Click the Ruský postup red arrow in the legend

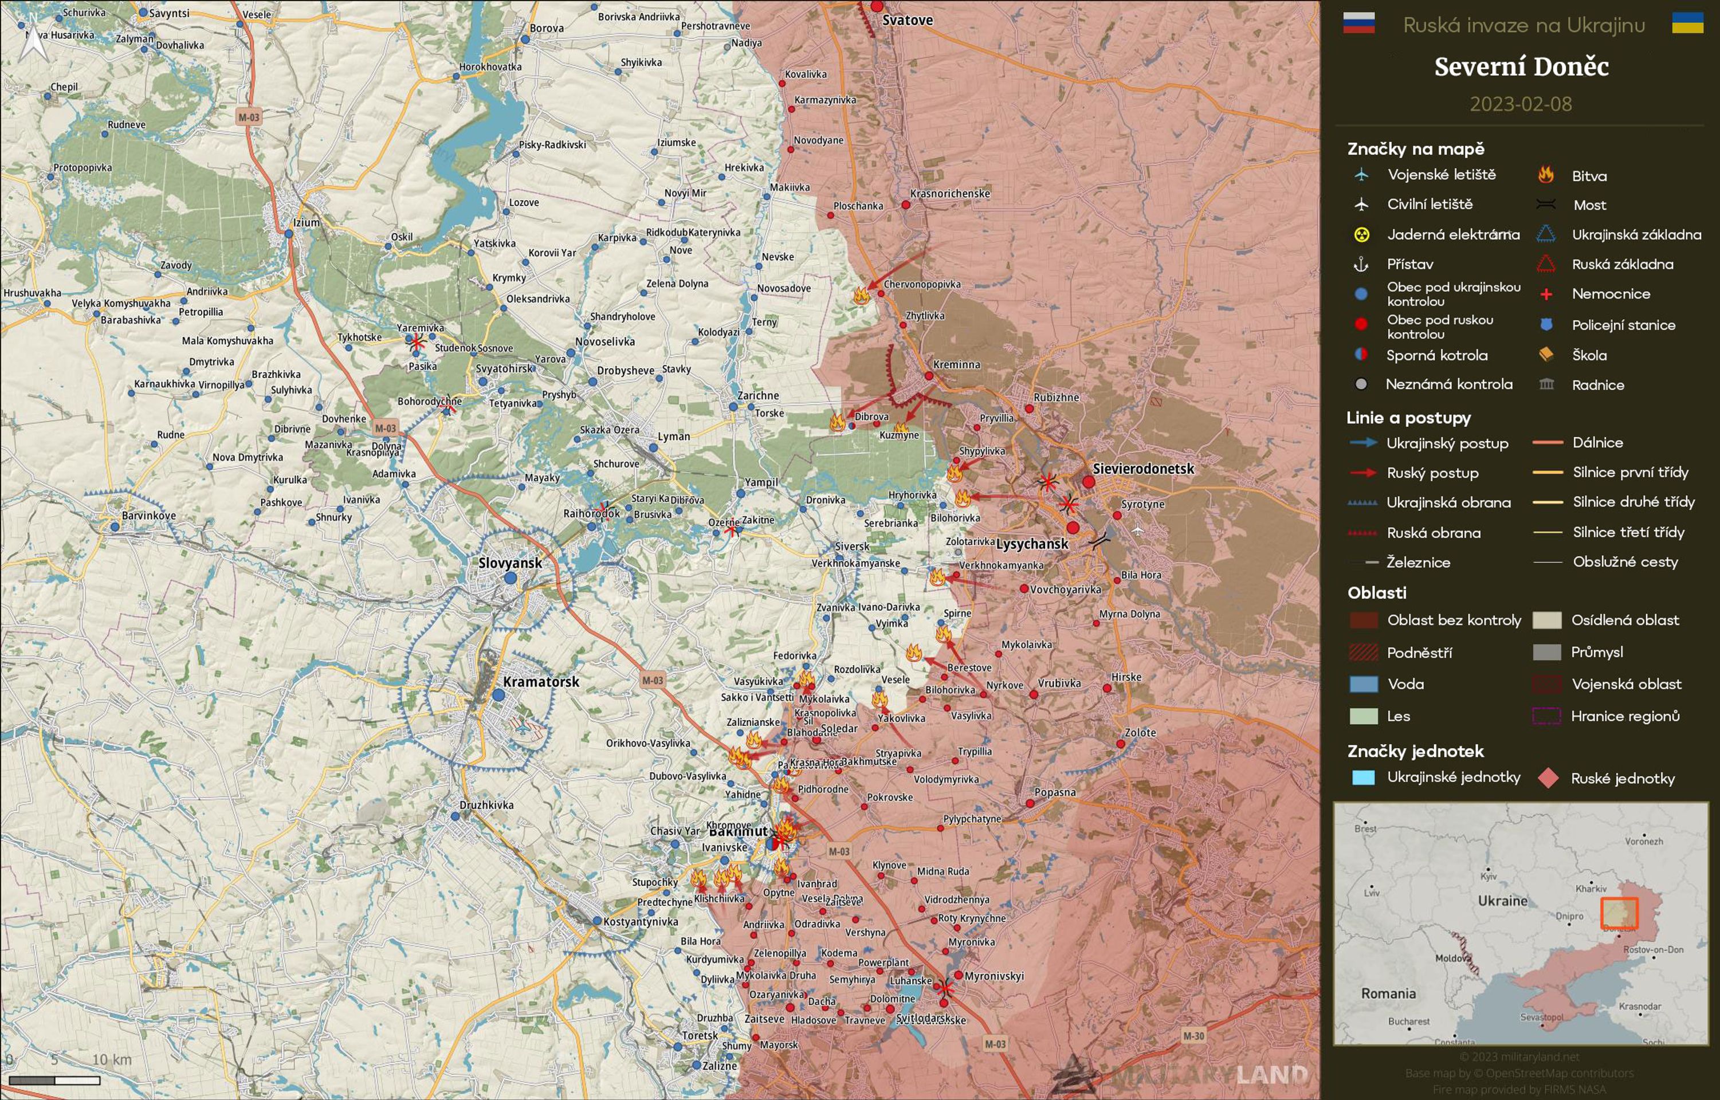click(1363, 473)
